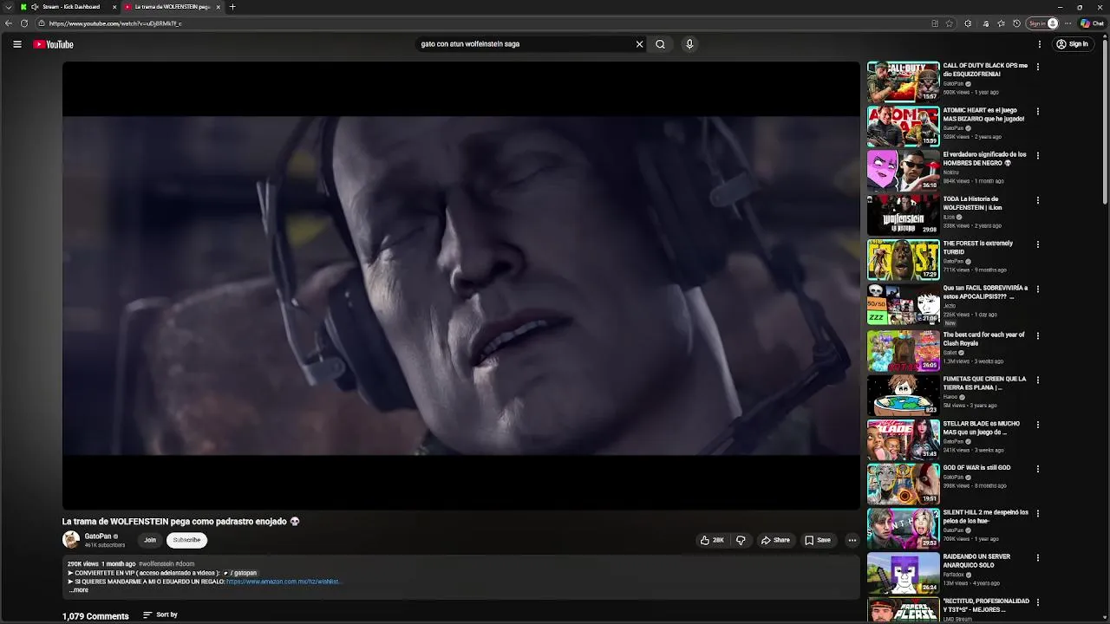Image resolution: width=1110 pixels, height=624 pixels.
Task: Open YouTube settings three-dot menu
Action: click(x=1039, y=44)
